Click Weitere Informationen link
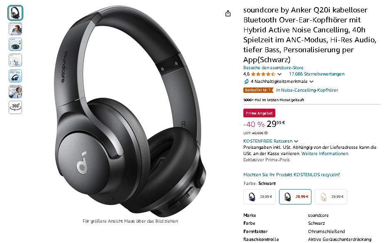 [x=325, y=153]
